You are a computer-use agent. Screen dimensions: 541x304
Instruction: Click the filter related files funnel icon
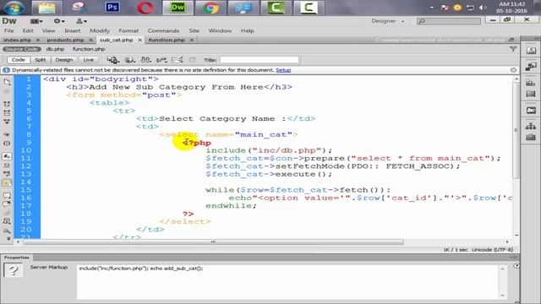click(513, 49)
